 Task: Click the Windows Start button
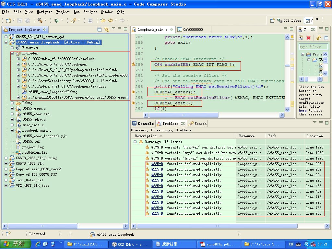pos(15,244)
